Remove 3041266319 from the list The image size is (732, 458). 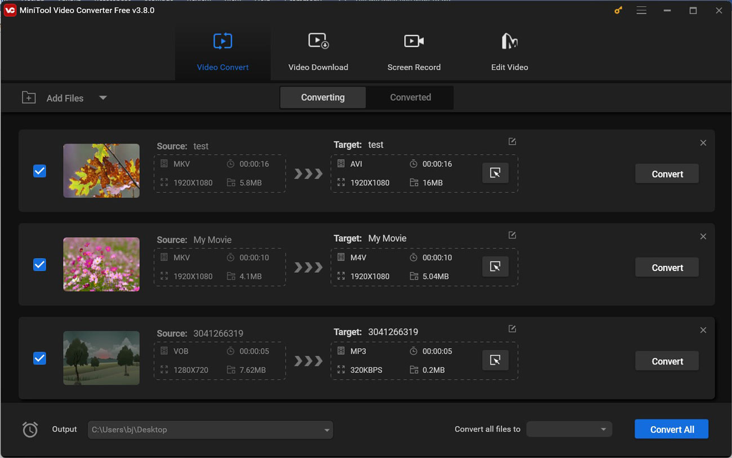[x=703, y=330]
